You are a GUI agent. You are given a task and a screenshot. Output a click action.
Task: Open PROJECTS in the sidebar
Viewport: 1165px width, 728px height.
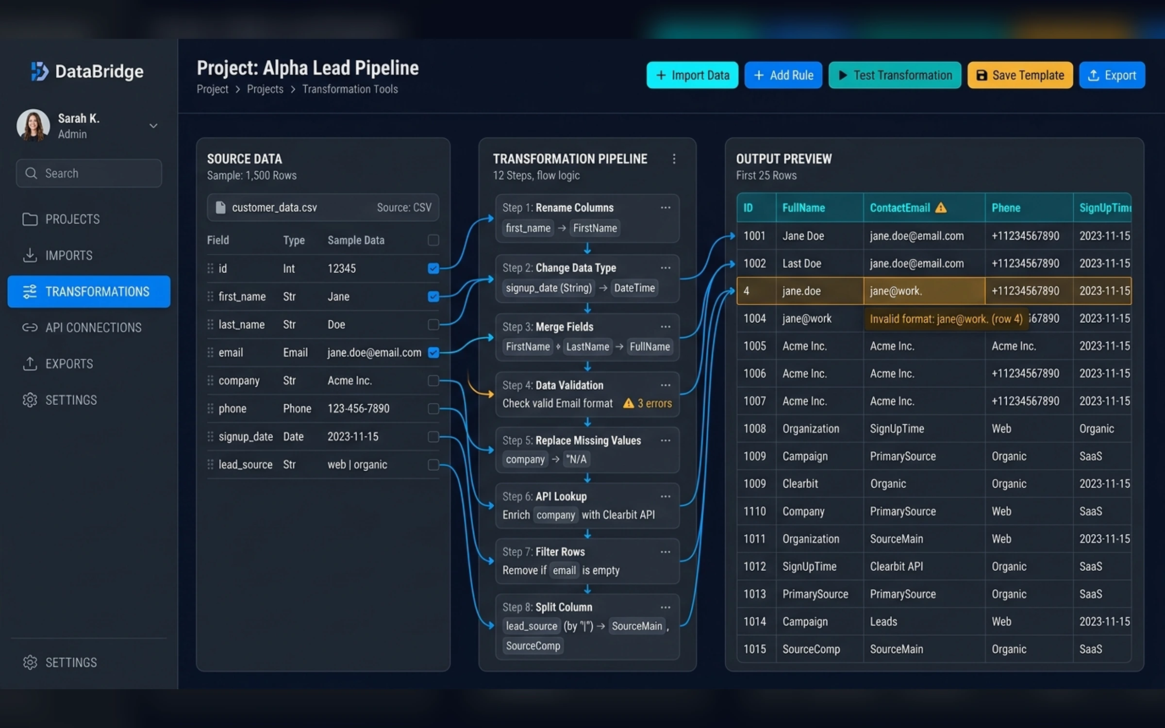click(x=89, y=219)
